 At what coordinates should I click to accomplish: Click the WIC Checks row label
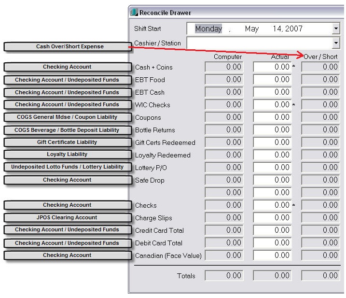[152, 105]
